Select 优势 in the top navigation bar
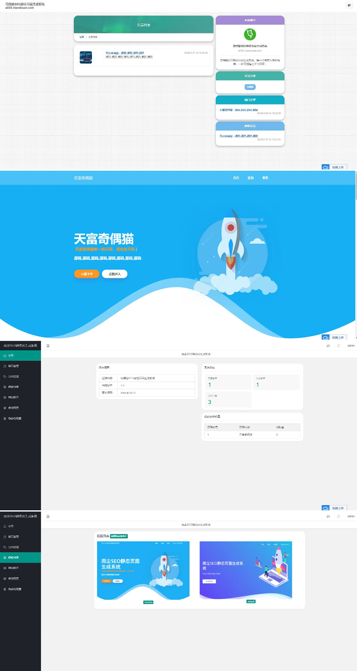 (x=251, y=178)
